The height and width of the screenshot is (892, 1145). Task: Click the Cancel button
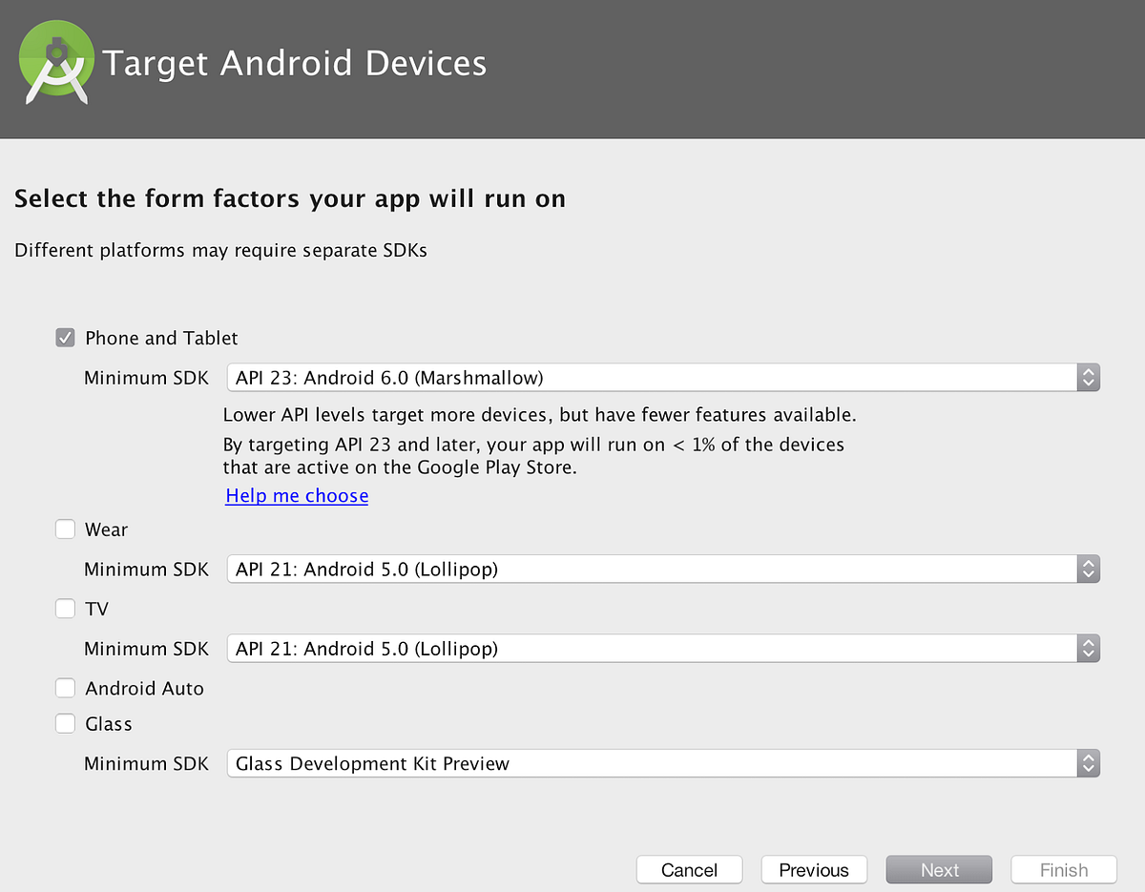[x=690, y=870]
